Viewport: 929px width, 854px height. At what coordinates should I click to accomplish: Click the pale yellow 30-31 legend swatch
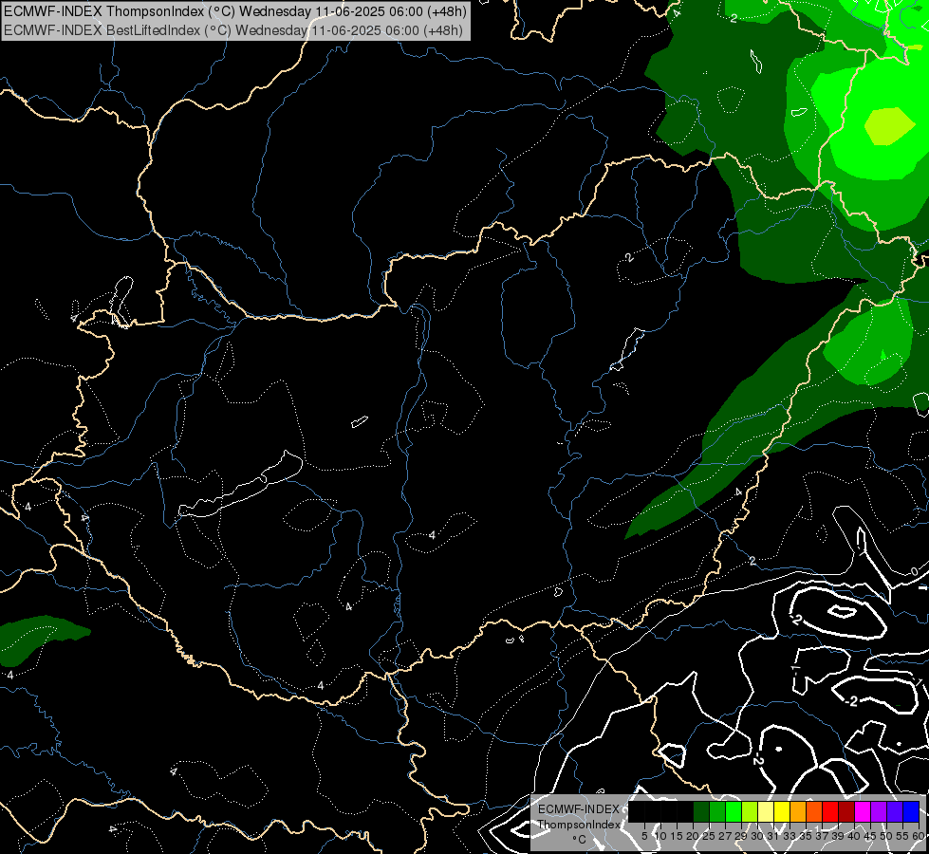(x=766, y=811)
